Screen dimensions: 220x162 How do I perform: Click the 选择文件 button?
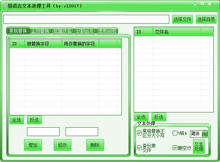(182, 19)
